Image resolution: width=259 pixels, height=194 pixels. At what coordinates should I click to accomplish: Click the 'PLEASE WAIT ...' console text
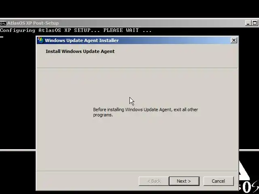[x=127, y=30]
